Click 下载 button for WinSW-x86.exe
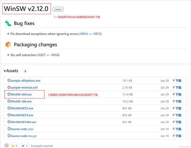The image size is (191, 148). (178, 102)
